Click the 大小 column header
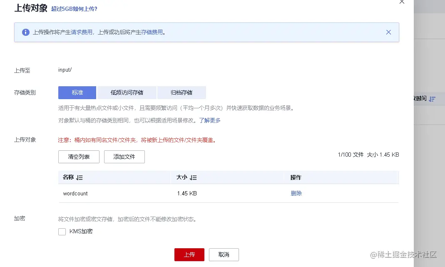This screenshot has height=267, width=445. tap(181, 177)
